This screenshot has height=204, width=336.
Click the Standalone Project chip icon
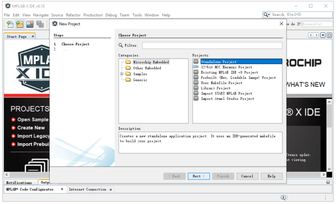click(x=196, y=62)
